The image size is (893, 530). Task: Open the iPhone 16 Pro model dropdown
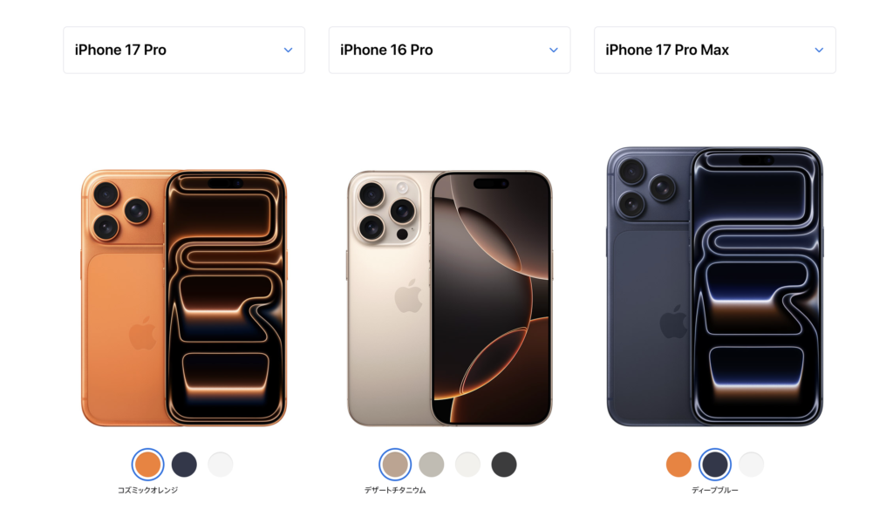tap(449, 50)
